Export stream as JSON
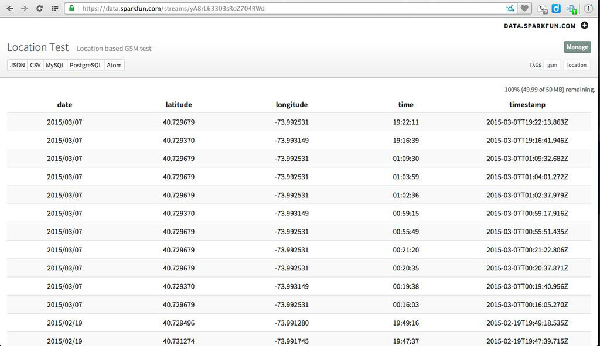Screen dimensions: 600x346 point(17,65)
